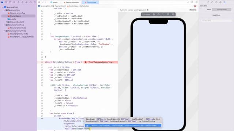Open the Find navigator magnifier icon

tap(14, 3)
